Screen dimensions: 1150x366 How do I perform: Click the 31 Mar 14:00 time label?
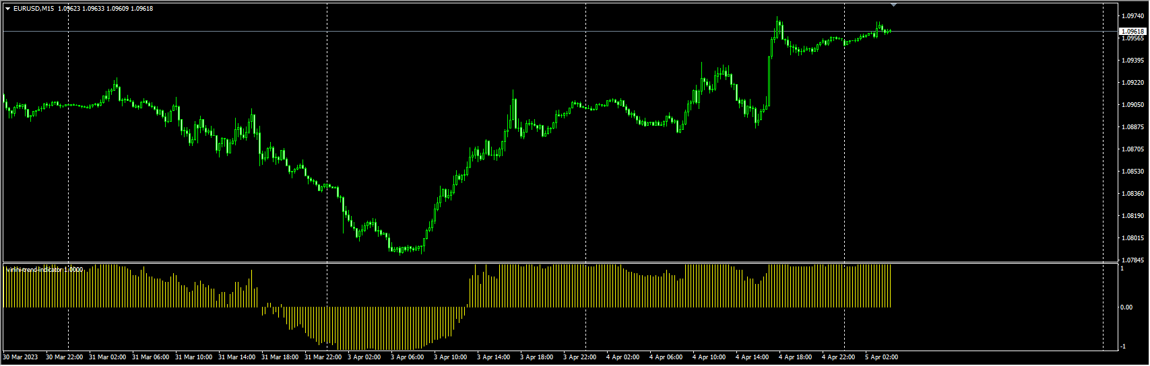coord(236,357)
